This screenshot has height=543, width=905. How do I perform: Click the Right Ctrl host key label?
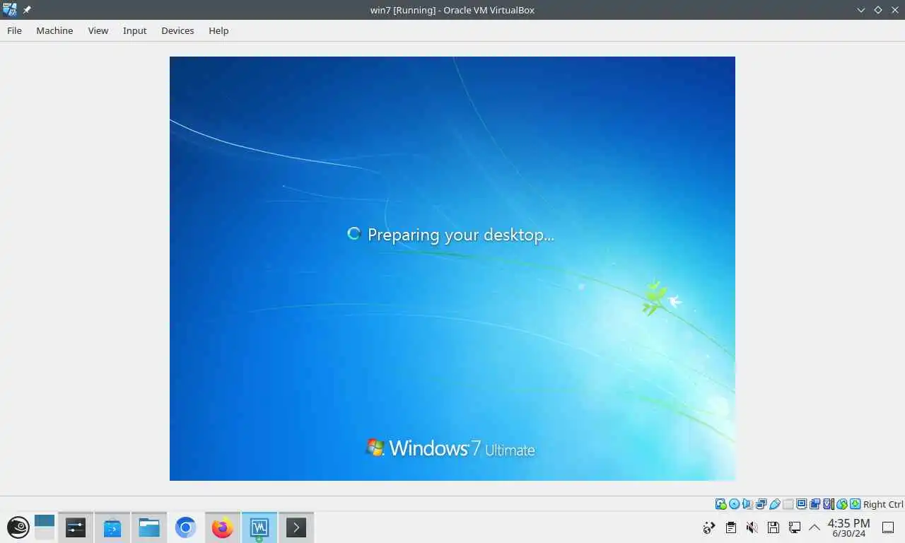883,504
